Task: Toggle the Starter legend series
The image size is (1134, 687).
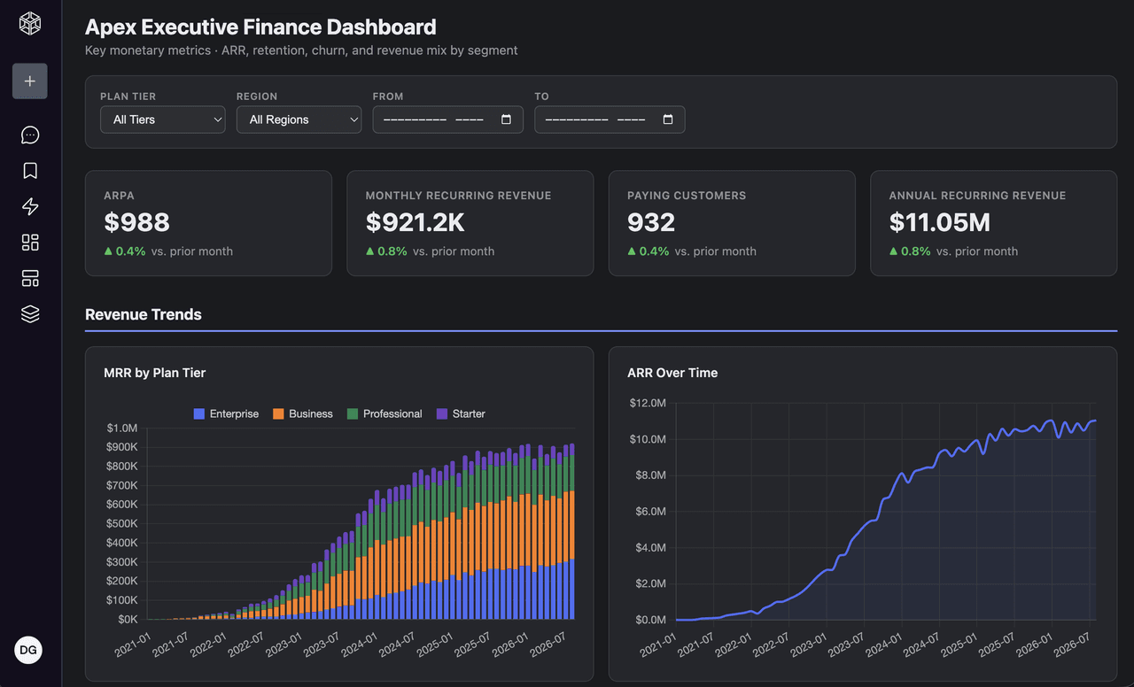Action: [461, 413]
